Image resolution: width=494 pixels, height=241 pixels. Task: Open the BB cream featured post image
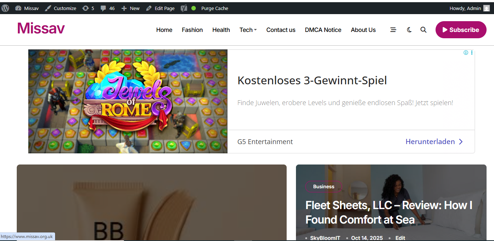tap(152, 202)
